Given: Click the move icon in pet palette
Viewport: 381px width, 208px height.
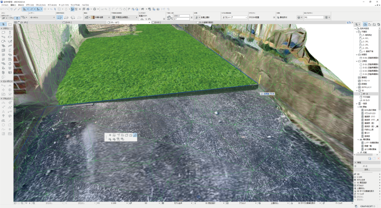Looking at the screenshot, I should pos(110,135).
